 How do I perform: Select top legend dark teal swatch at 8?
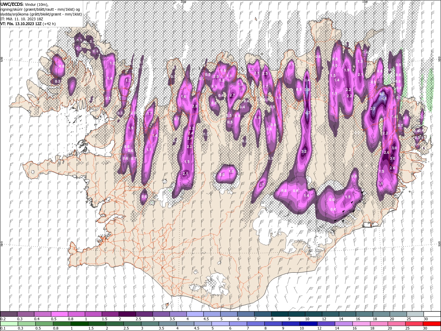[x=279, y=314]
